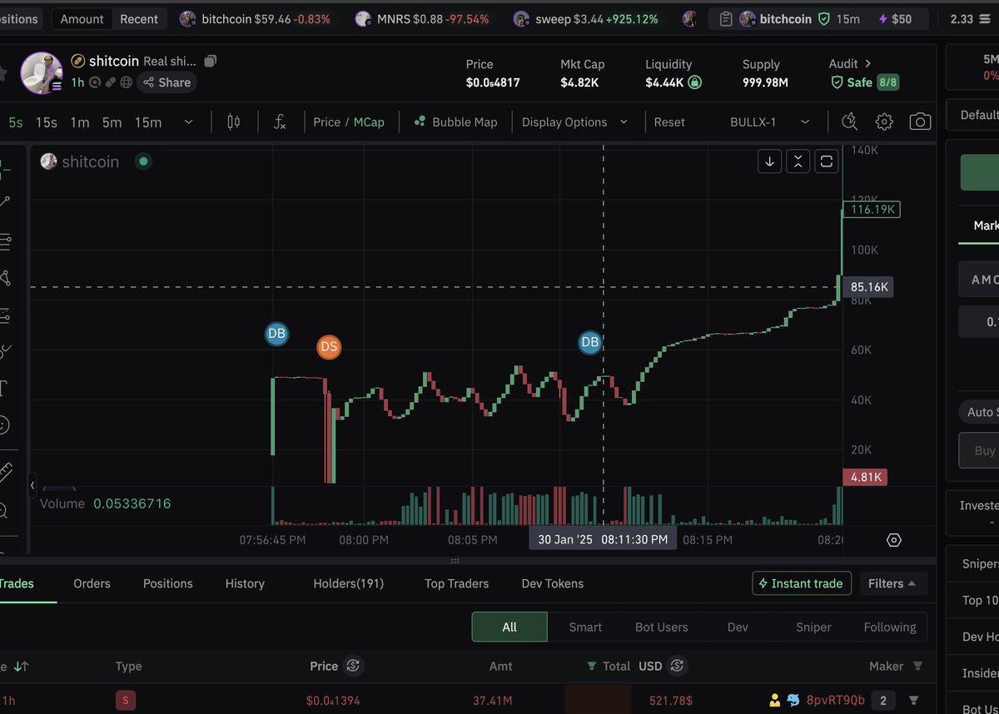The width and height of the screenshot is (999, 714).
Task: Click the fullscreen chart button
Action: pyautogui.click(x=826, y=161)
